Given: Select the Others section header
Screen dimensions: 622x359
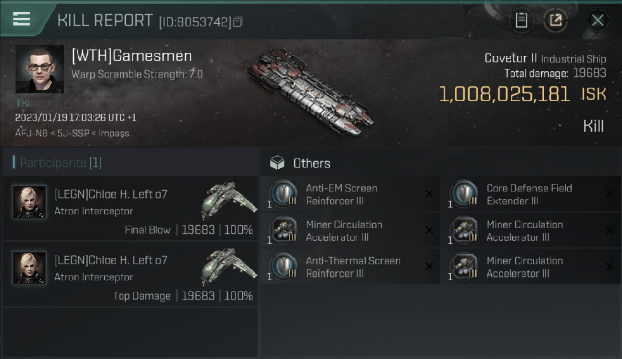Looking at the screenshot, I should 311,163.
